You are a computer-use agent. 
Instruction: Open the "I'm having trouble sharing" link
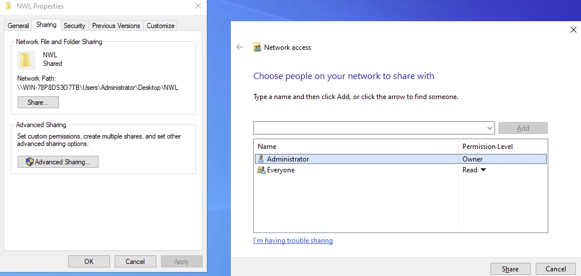(x=293, y=240)
